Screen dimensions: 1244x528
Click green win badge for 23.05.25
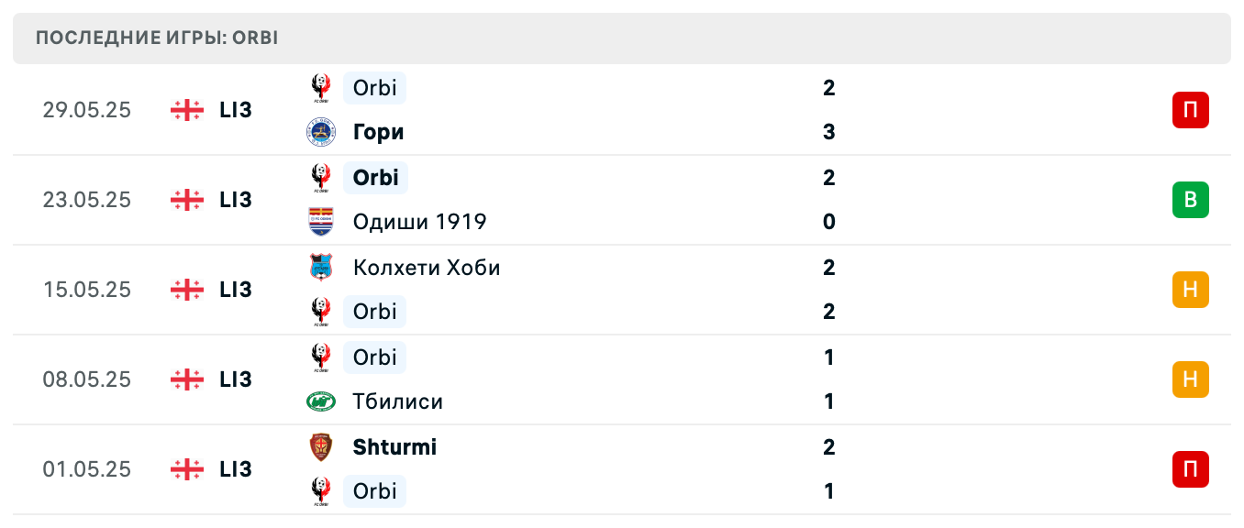[1190, 200]
